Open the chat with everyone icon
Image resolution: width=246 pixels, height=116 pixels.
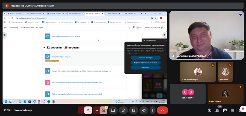pos(225,110)
